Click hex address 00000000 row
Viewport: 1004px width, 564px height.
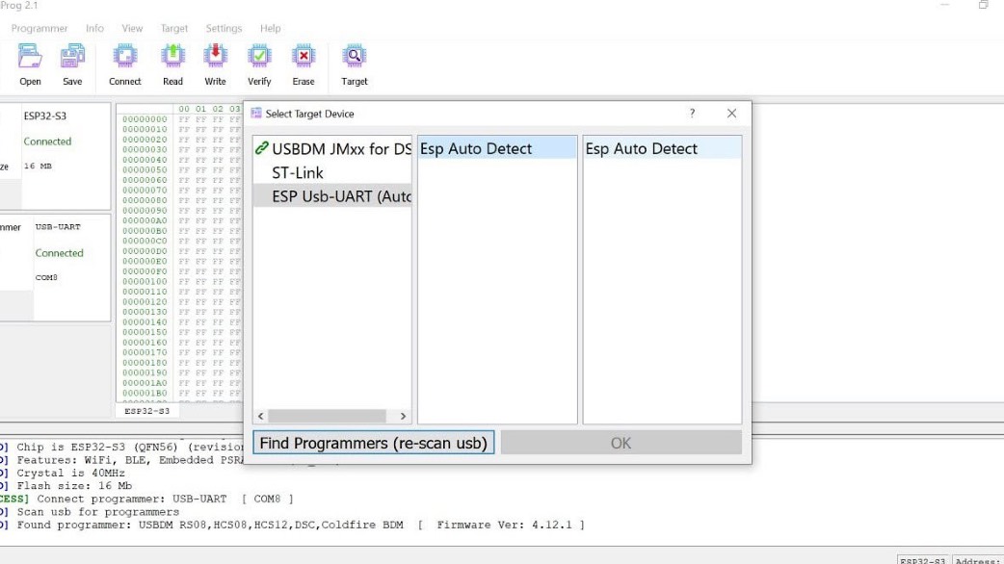(x=145, y=119)
